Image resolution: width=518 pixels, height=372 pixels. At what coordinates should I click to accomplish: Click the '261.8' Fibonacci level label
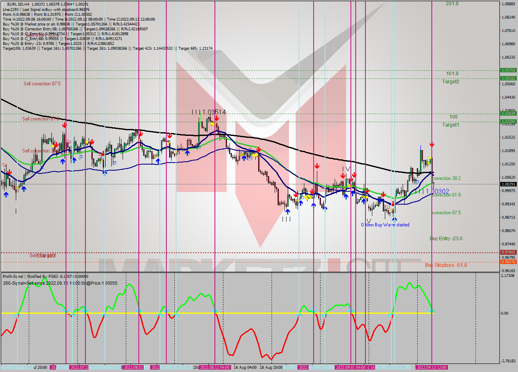tap(452, 4)
